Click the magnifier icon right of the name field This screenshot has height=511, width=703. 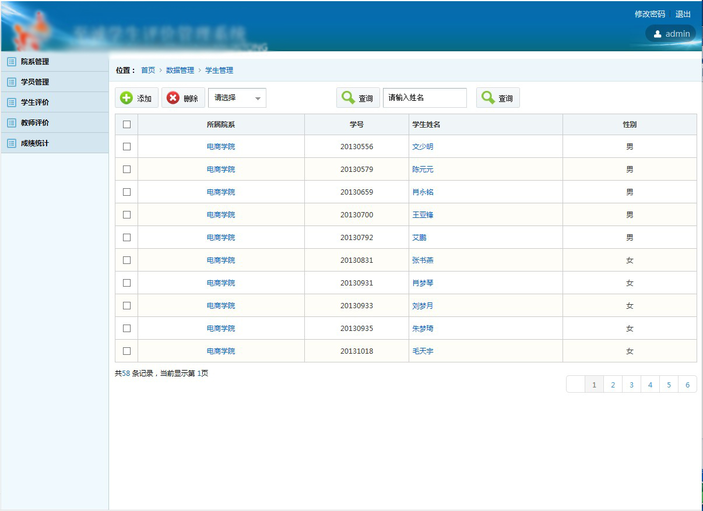click(488, 98)
